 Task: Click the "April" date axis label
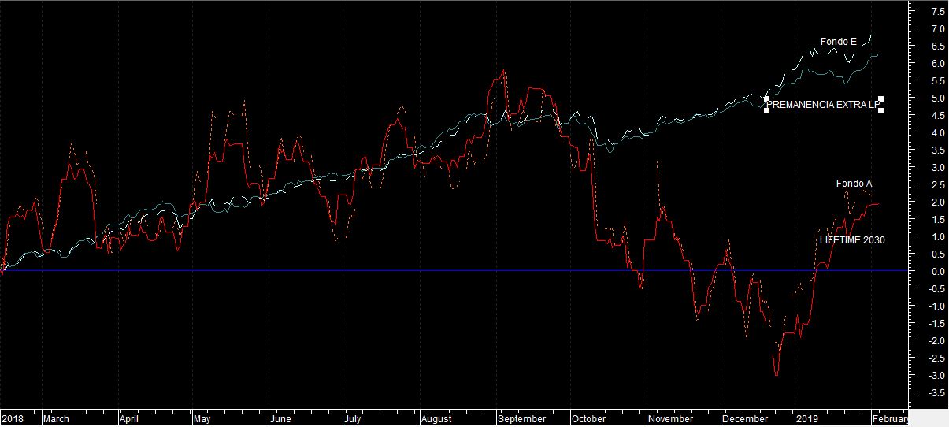click(x=128, y=419)
